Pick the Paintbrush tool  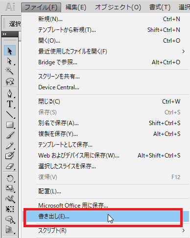[10, 135]
